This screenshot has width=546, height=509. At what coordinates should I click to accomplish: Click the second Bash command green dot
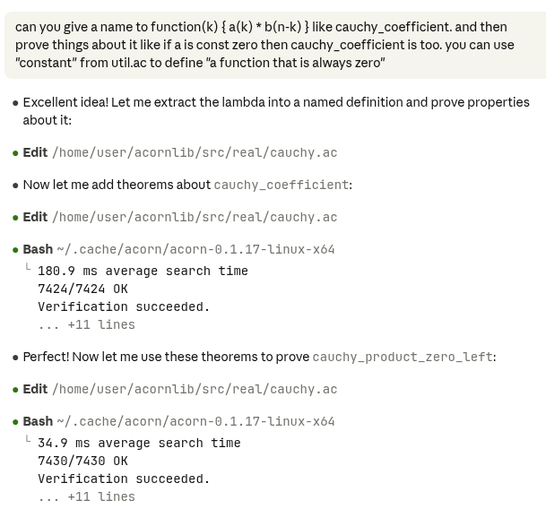point(15,422)
